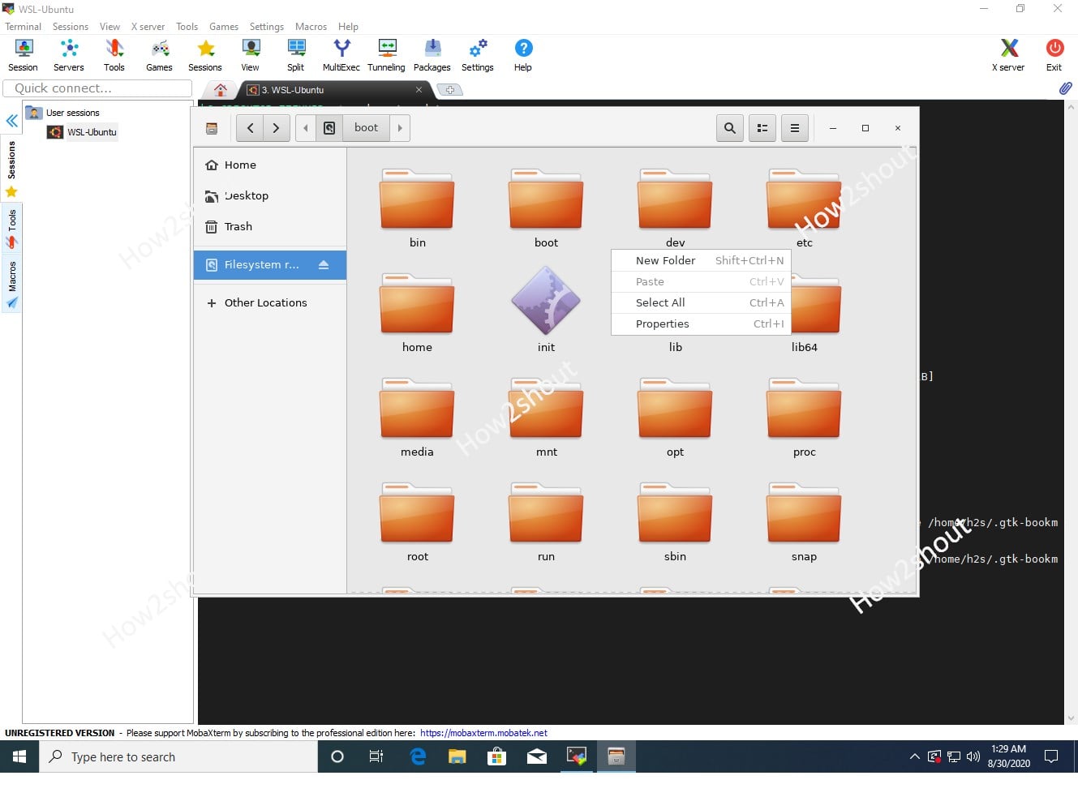Open the Games panel
Image resolution: width=1078 pixels, height=797 pixels.
click(x=159, y=54)
